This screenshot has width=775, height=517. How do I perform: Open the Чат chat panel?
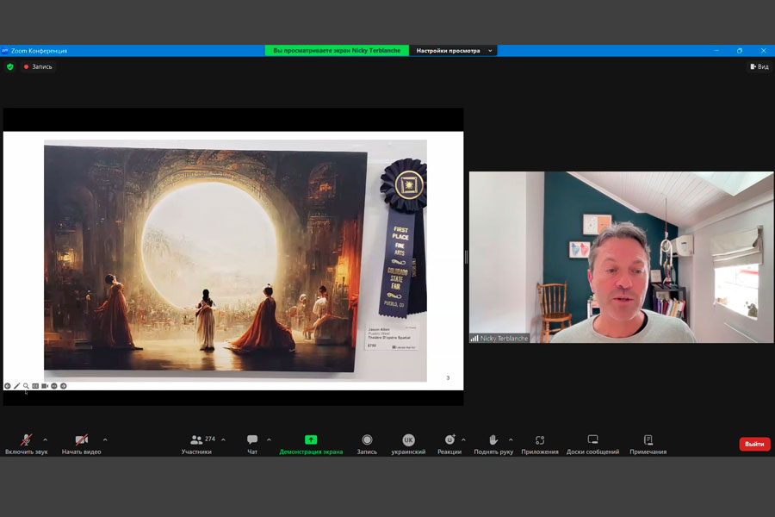tap(252, 443)
